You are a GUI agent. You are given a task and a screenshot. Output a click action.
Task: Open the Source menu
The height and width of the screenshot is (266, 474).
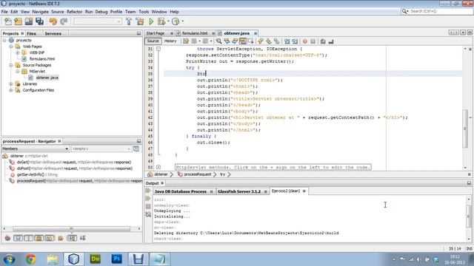click(58, 12)
